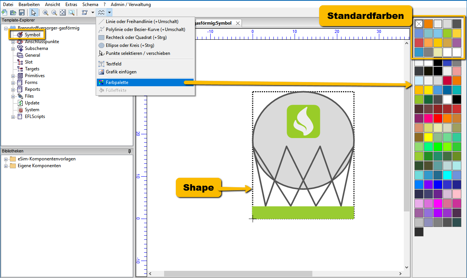Click the open file toolbar icon
The image size is (467, 278).
(x=13, y=12)
